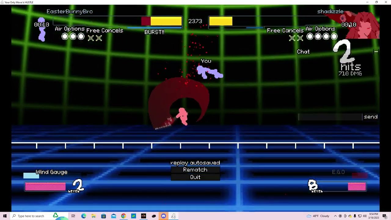
Task: Open the green-blue app icon after Chrome in taskbar
Action: coord(133,216)
